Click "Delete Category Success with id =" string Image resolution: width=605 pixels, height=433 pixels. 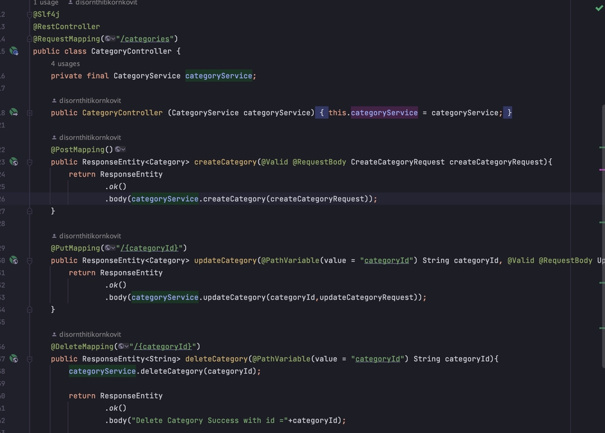pos(210,420)
